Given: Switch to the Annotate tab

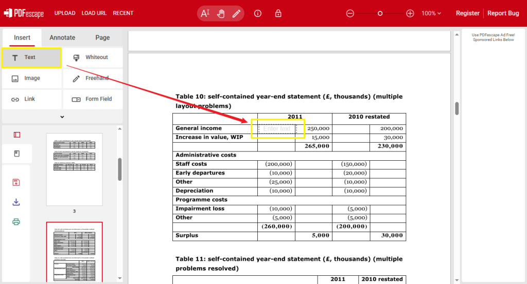Looking at the screenshot, I should coord(62,37).
